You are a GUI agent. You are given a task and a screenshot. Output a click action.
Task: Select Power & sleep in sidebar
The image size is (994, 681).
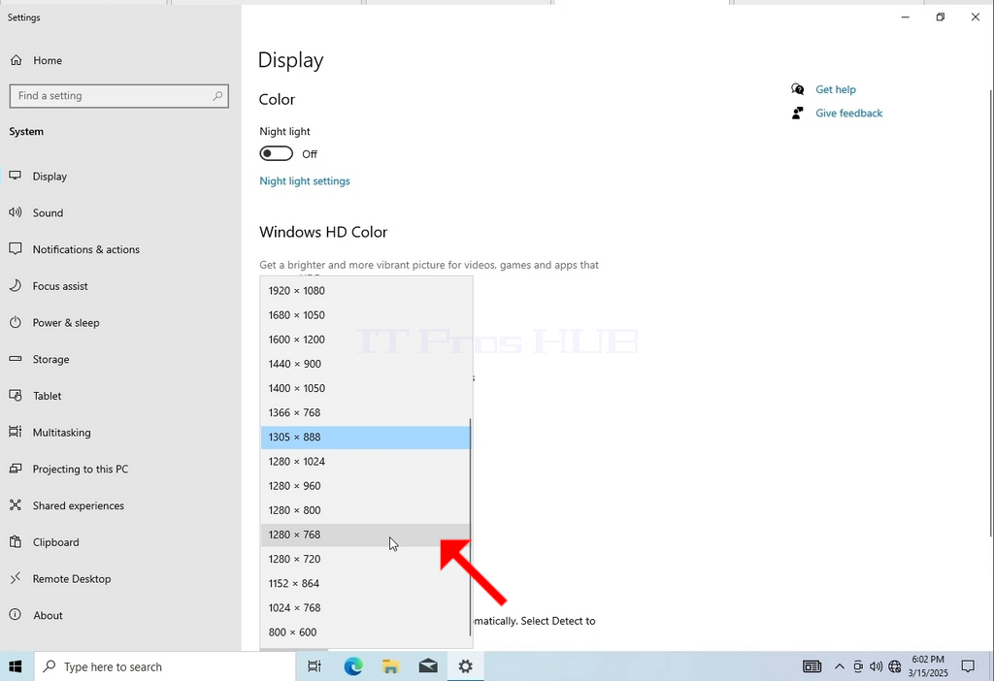tap(66, 323)
